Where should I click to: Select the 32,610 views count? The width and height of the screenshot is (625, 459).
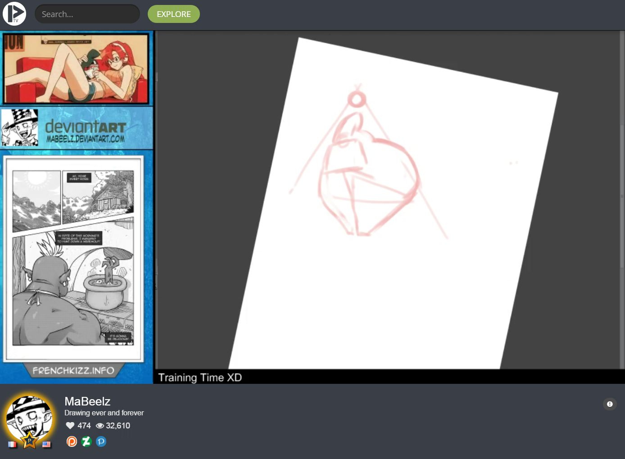(118, 426)
